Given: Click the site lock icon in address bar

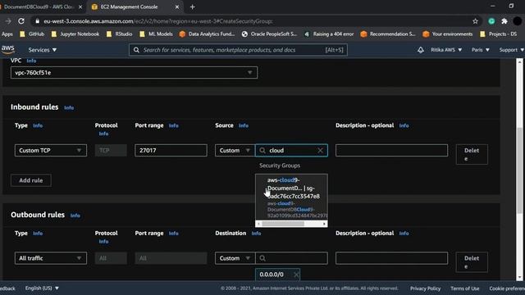Looking at the screenshot, I should [x=38, y=21].
